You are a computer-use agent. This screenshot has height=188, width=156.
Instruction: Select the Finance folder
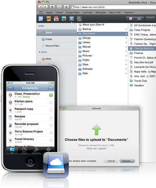tap(142, 53)
